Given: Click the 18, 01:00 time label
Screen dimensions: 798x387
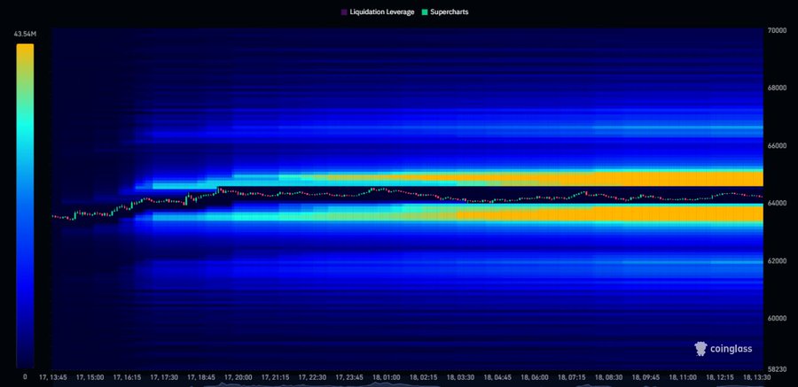Looking at the screenshot, I should (x=387, y=377).
